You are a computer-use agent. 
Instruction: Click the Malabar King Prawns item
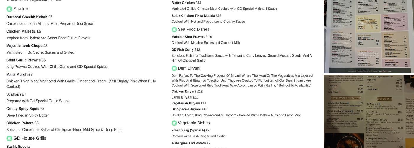(x=188, y=37)
